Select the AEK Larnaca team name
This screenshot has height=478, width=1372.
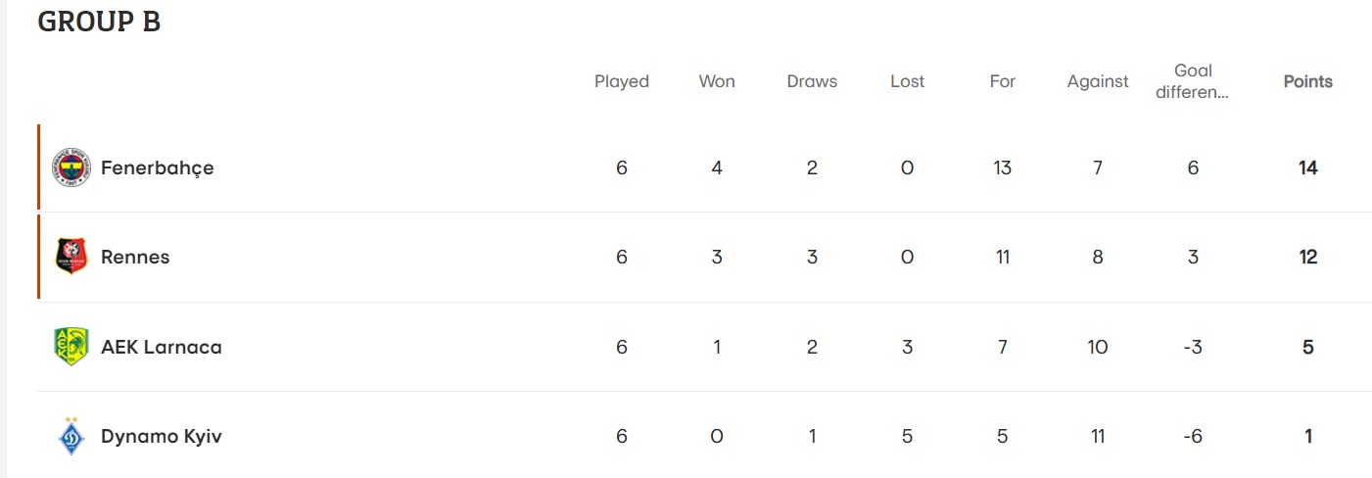pos(162,348)
